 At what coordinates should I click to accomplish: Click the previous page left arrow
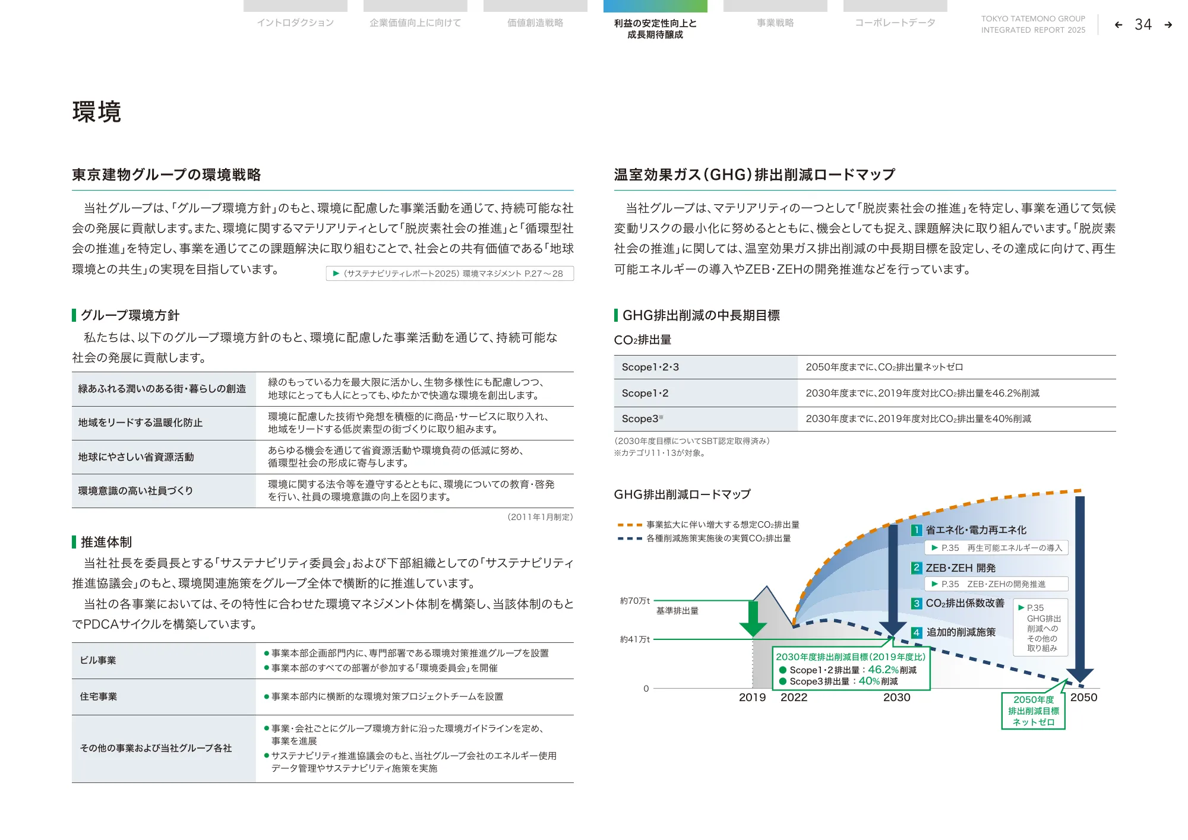[1119, 25]
